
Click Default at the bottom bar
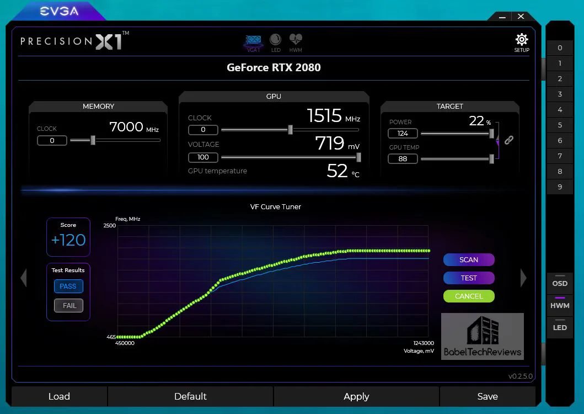pyautogui.click(x=190, y=396)
